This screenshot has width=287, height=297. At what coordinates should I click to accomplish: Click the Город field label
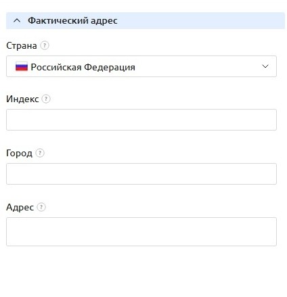[x=19, y=154]
